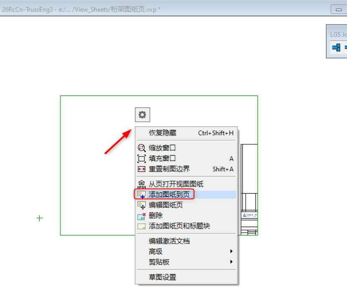Select 删除 in the context menu
This screenshot has width=347, height=292.
coord(186,215)
